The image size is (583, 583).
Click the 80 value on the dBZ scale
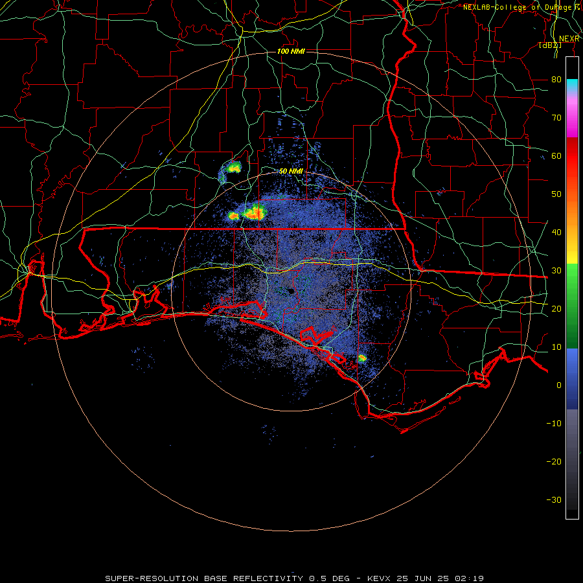(556, 80)
